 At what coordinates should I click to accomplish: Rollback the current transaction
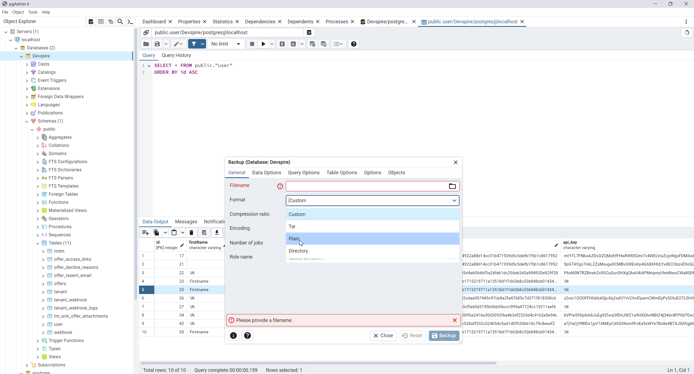click(x=323, y=44)
